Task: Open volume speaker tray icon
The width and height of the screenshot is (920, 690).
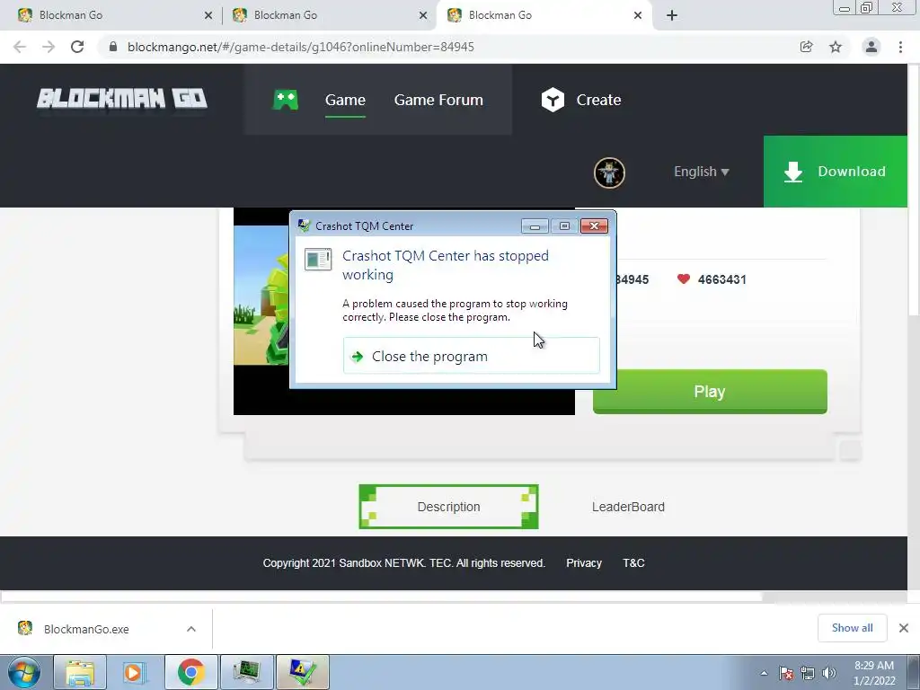Action: [829, 673]
